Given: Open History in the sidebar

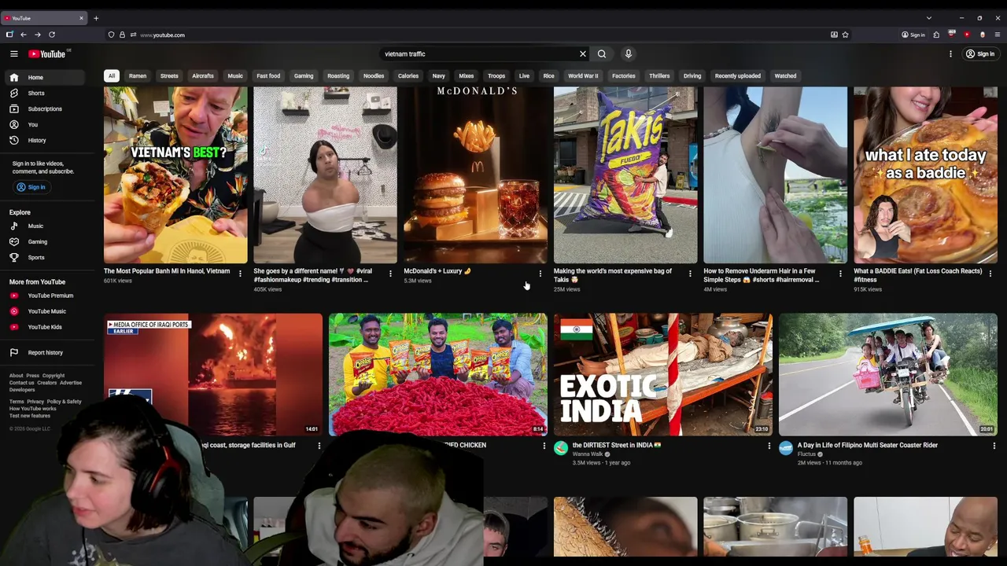Looking at the screenshot, I should point(45,140).
